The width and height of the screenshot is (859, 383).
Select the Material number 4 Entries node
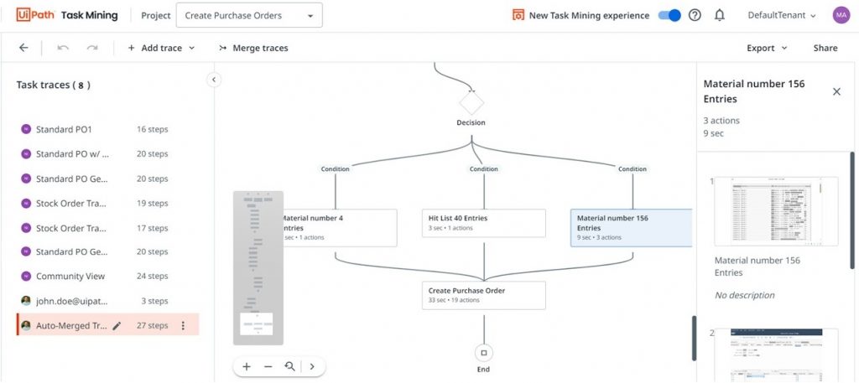[339, 228]
